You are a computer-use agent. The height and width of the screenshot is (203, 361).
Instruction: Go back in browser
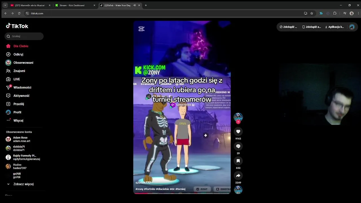coord(5,13)
